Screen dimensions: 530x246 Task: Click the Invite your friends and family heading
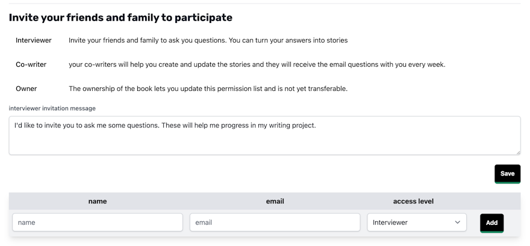[x=120, y=17]
